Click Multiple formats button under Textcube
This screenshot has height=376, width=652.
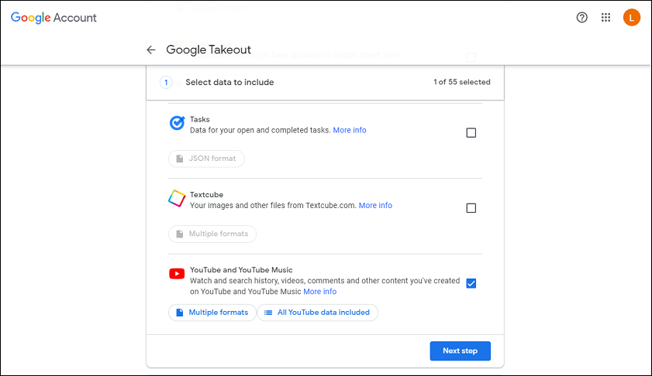pyautogui.click(x=212, y=234)
